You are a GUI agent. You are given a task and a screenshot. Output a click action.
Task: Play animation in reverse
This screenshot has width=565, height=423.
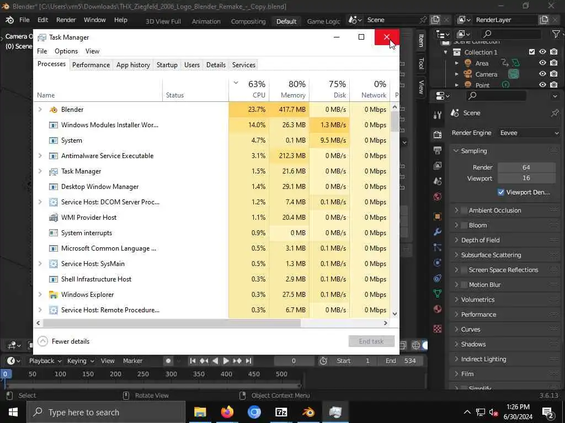point(215,361)
